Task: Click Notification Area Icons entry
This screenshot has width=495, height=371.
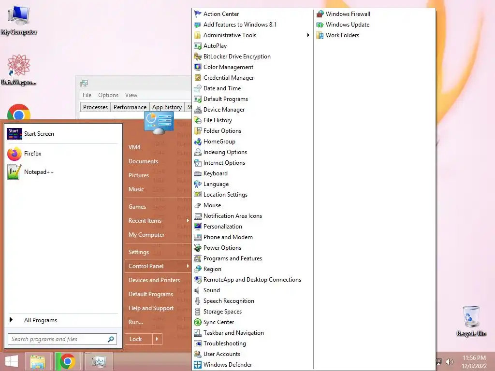Action: pos(233,216)
